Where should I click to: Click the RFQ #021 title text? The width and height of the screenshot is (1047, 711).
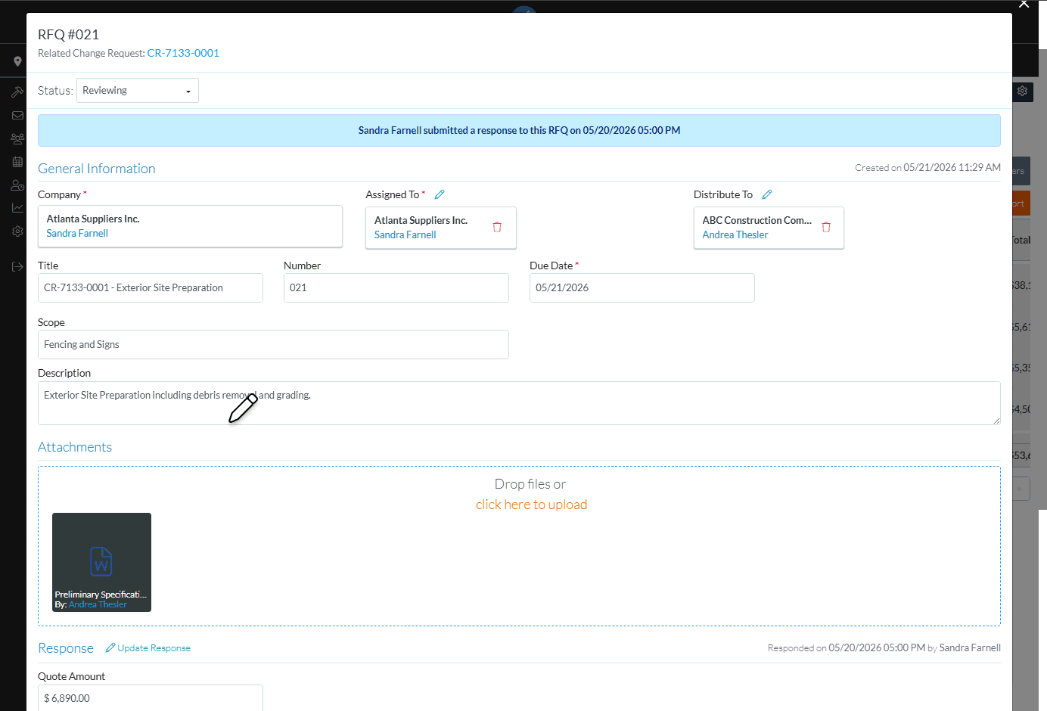69,34
